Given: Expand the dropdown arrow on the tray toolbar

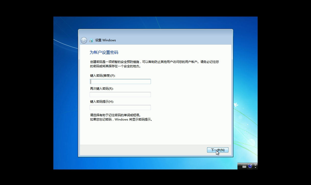Looking at the screenshot, I should point(255,168).
